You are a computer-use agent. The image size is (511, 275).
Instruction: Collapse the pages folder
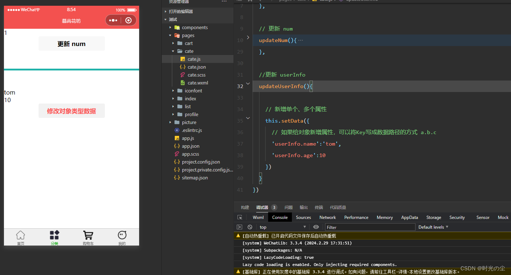[197, 35]
